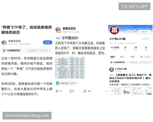The image size is (153, 122).
Task: Click the search field in profile tabs
Action: pyautogui.click(x=147, y=57)
